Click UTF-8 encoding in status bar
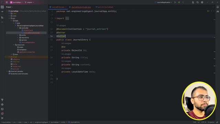 pos(204,122)
